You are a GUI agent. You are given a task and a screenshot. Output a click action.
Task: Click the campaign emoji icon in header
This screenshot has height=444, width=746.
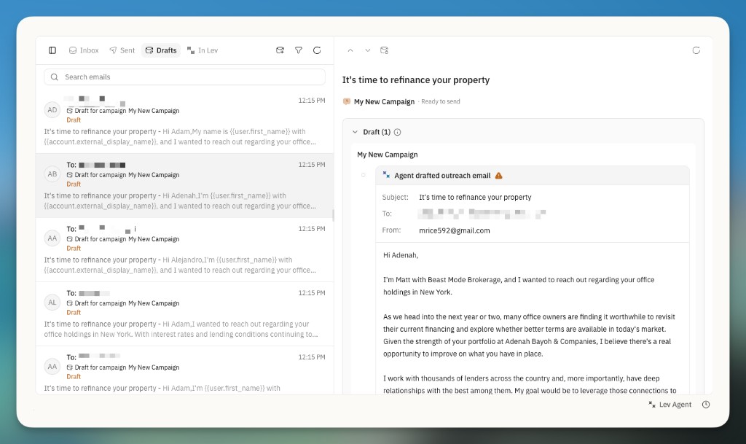click(347, 101)
